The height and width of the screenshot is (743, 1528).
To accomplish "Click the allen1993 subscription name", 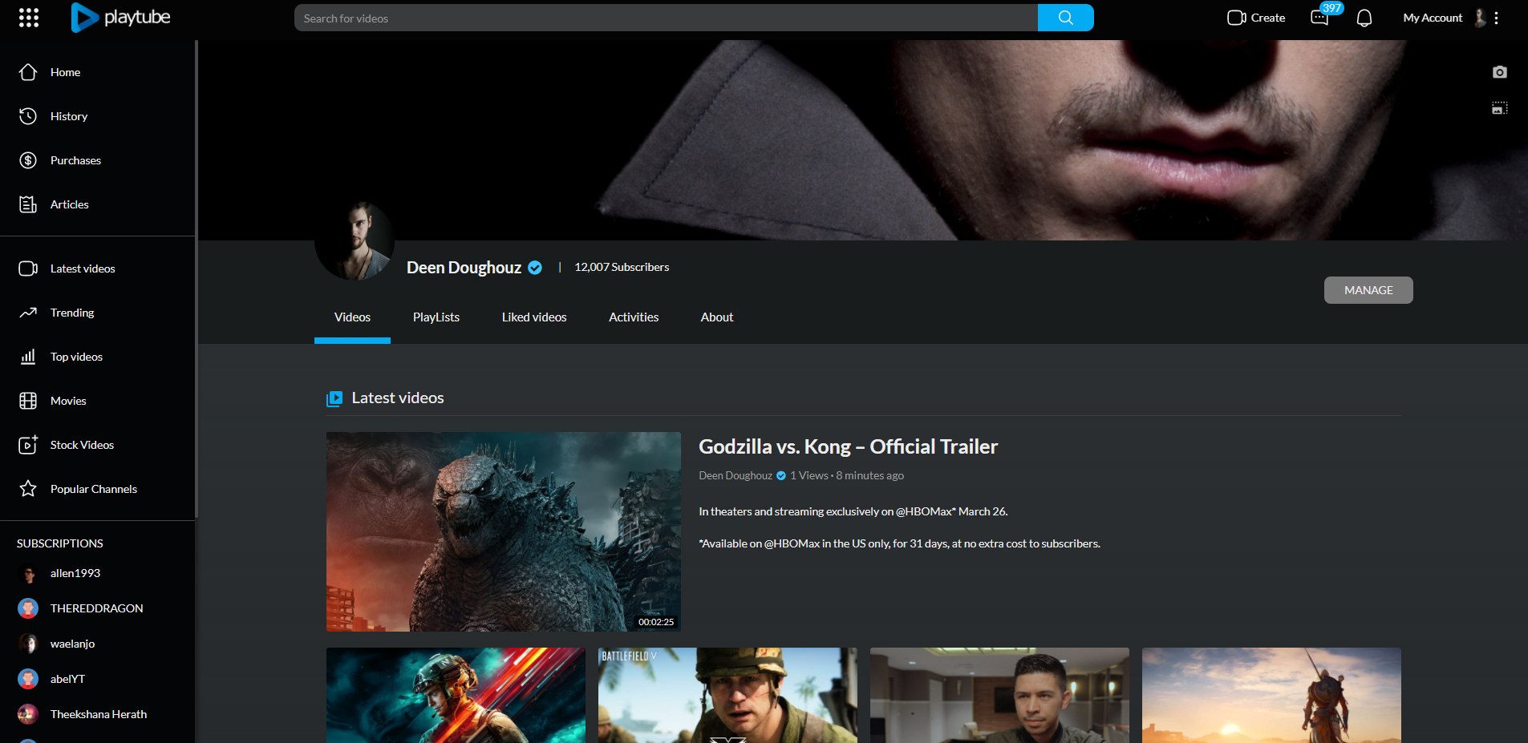I will pos(75,573).
